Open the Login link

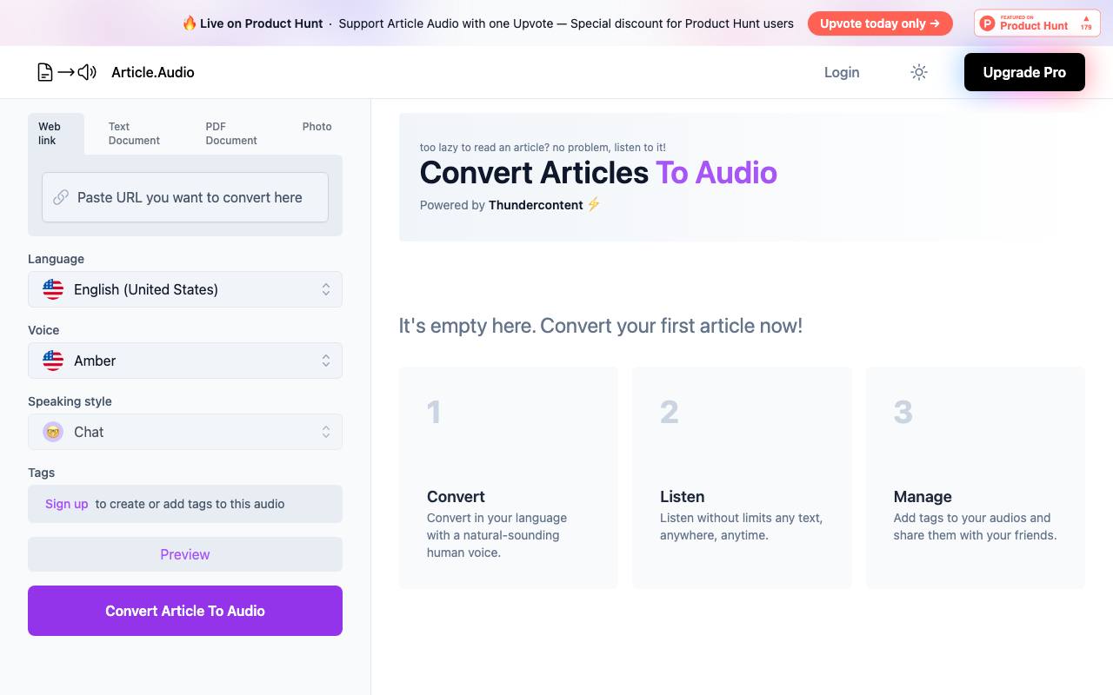pos(842,72)
